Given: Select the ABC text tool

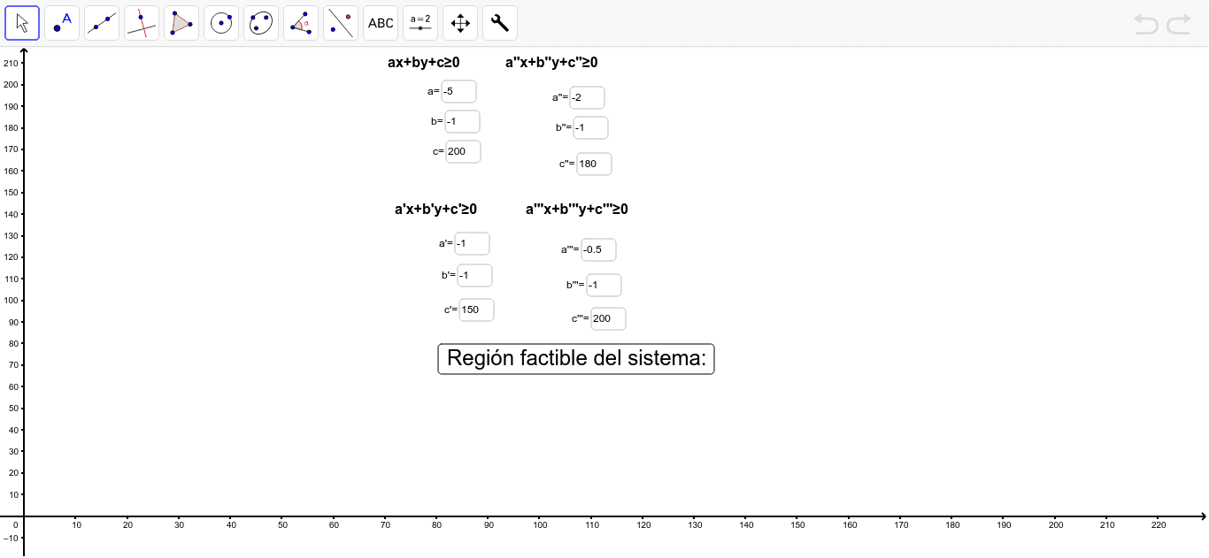Looking at the screenshot, I should (x=381, y=23).
